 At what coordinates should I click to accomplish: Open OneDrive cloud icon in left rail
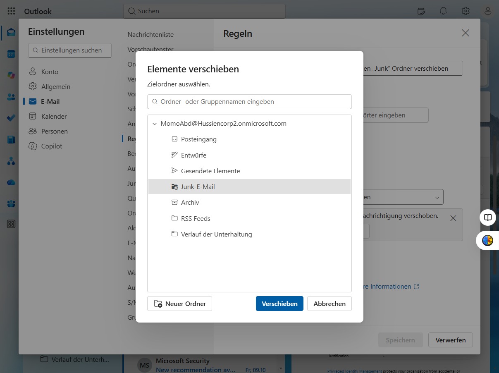11,182
